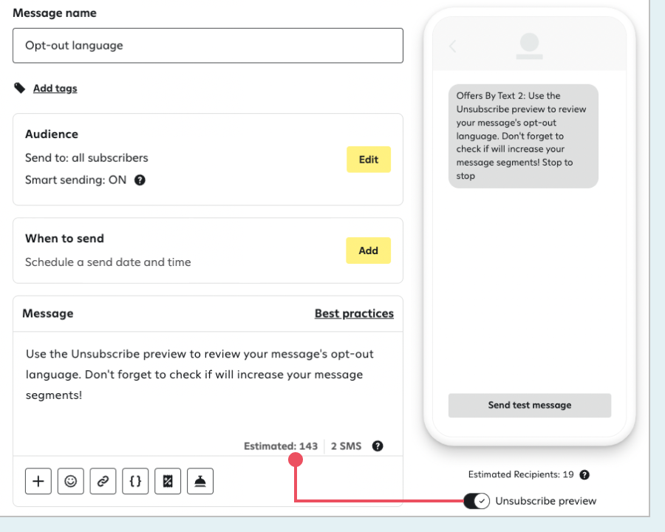Click the Estimated Recipients help icon
The image size is (665, 532).
click(x=584, y=474)
